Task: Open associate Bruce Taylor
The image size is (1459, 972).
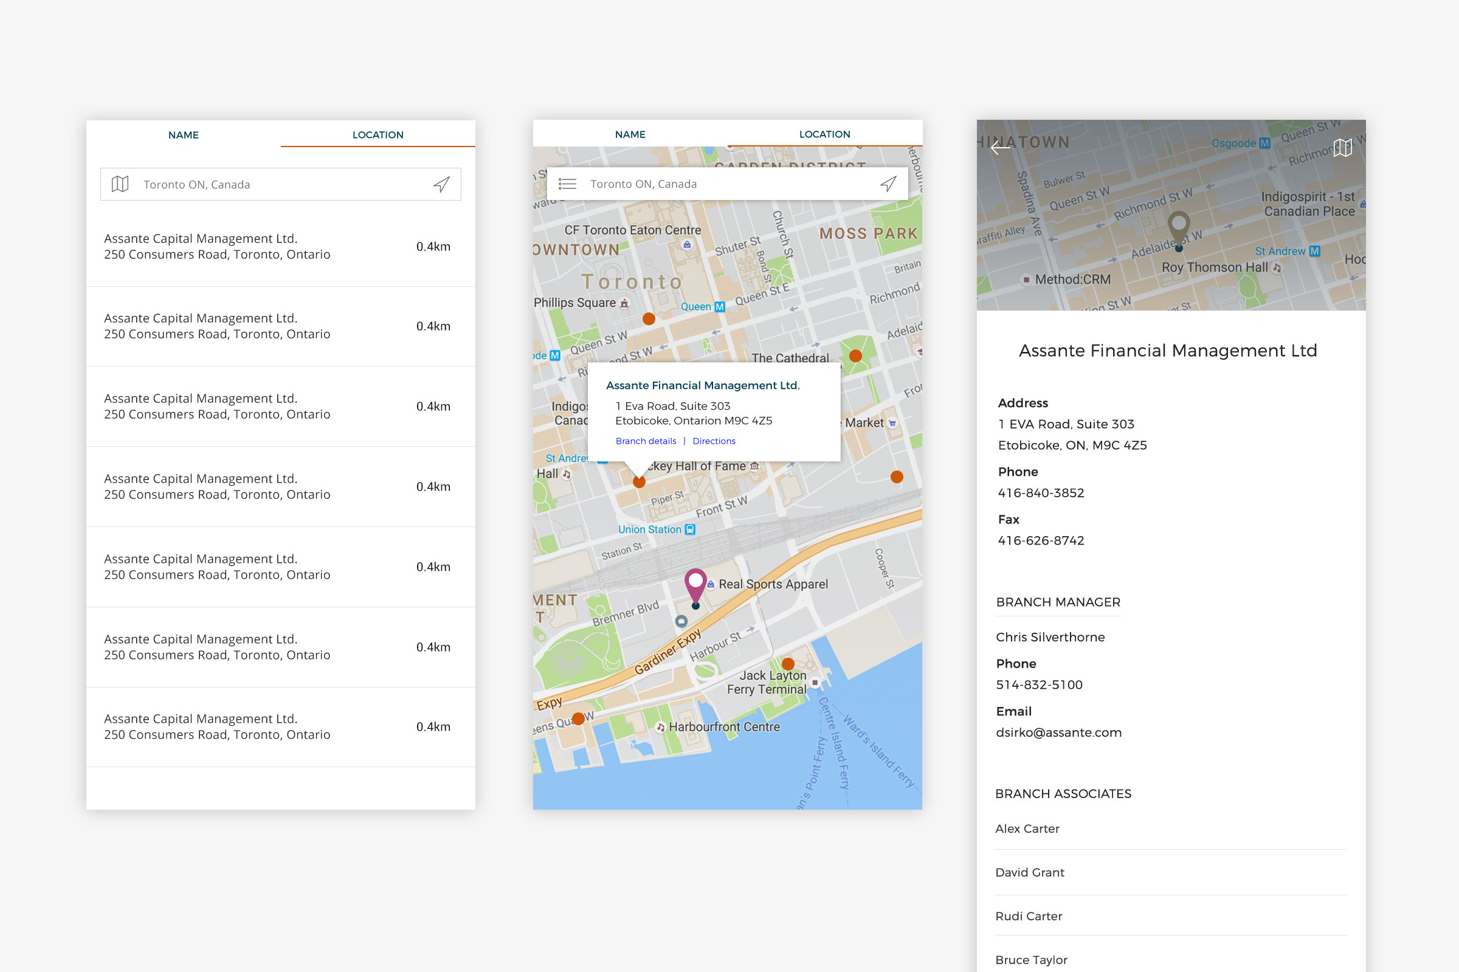Action: tap(1032, 960)
